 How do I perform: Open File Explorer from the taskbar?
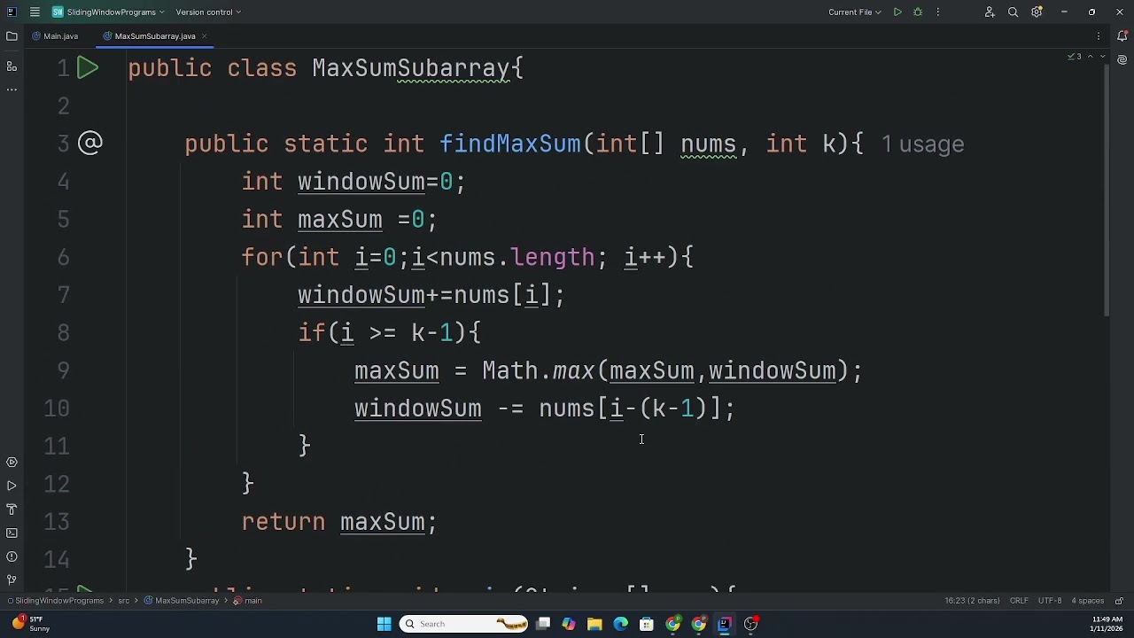(594, 624)
